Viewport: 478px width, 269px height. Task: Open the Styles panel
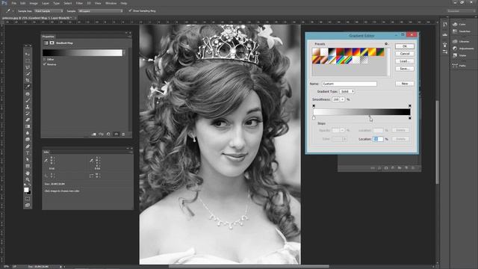tap(459, 55)
